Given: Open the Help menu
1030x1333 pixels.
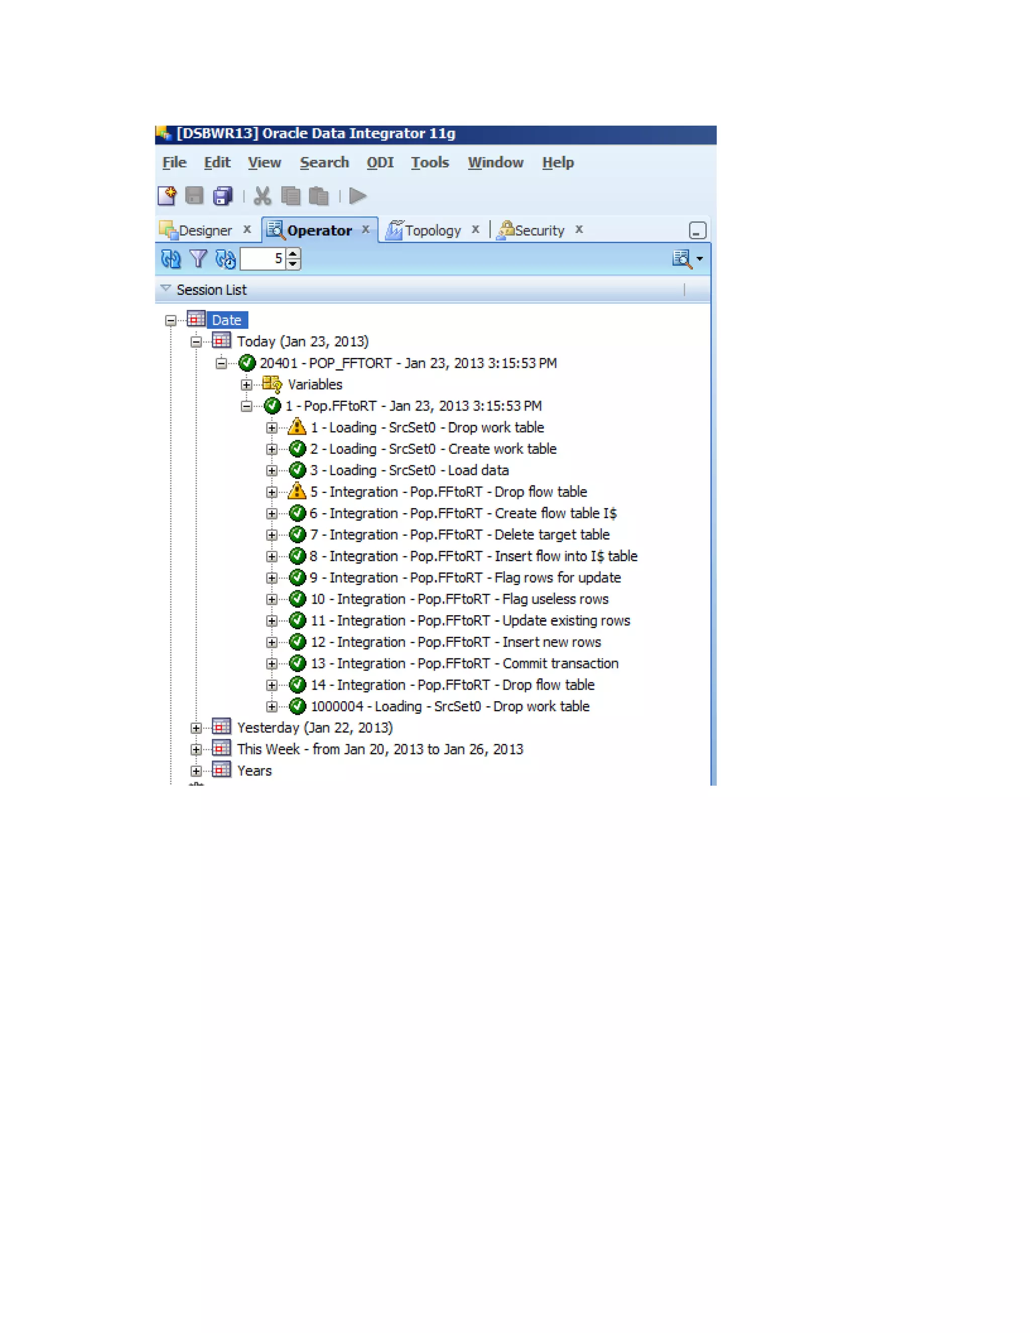Looking at the screenshot, I should 558,162.
